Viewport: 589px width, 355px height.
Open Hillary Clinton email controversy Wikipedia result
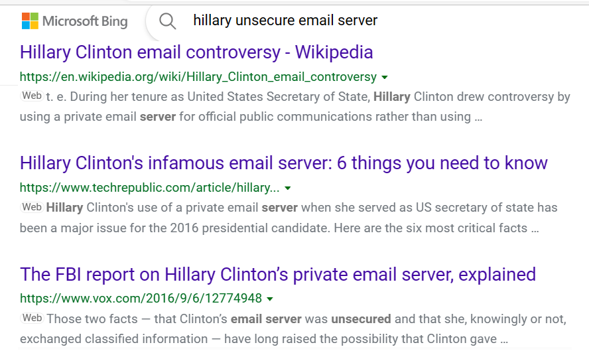pos(196,52)
